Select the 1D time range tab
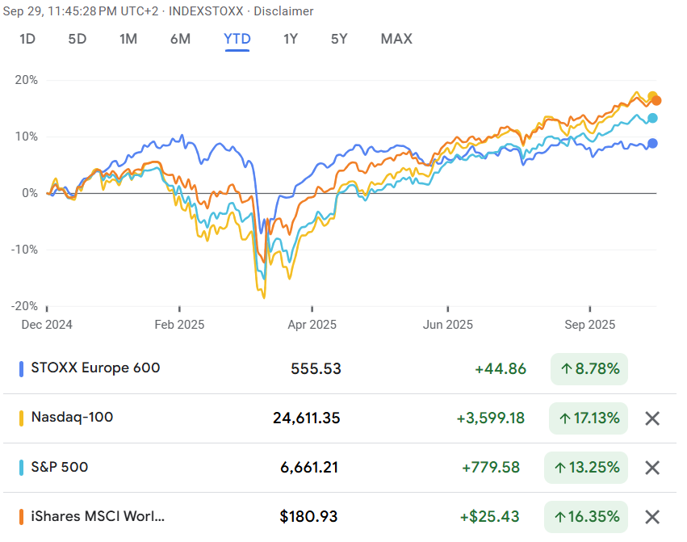This screenshot has width=687, height=542. pos(27,39)
